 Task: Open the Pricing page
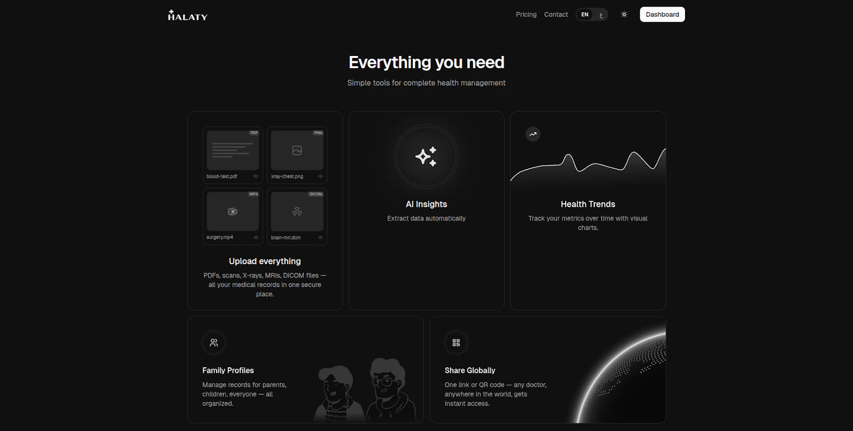526,14
